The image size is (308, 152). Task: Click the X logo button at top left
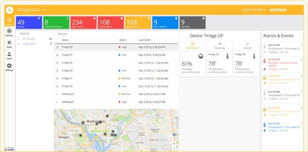(x=9, y=10)
